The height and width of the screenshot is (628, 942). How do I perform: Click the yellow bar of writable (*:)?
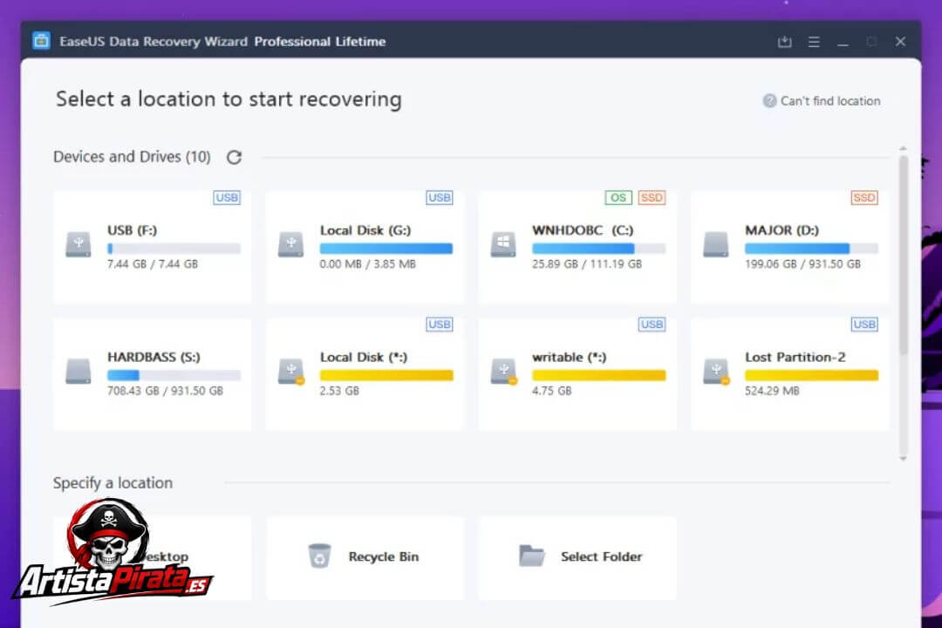pyautogui.click(x=599, y=375)
